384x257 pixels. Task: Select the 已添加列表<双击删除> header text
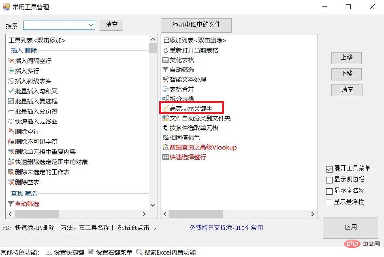195,40
